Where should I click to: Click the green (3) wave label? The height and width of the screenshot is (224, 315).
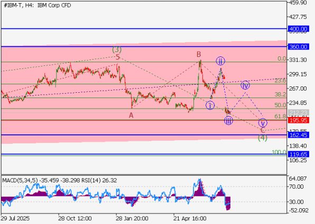coord(117,50)
